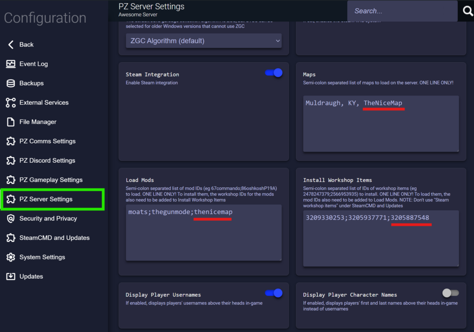Click inside the Load Mods text area
The height and width of the screenshot is (332, 474).
click(204, 236)
